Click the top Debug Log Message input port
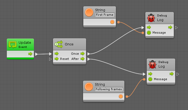 tap(149, 33)
